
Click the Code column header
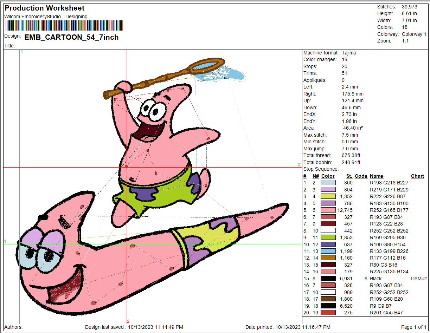tap(361, 176)
